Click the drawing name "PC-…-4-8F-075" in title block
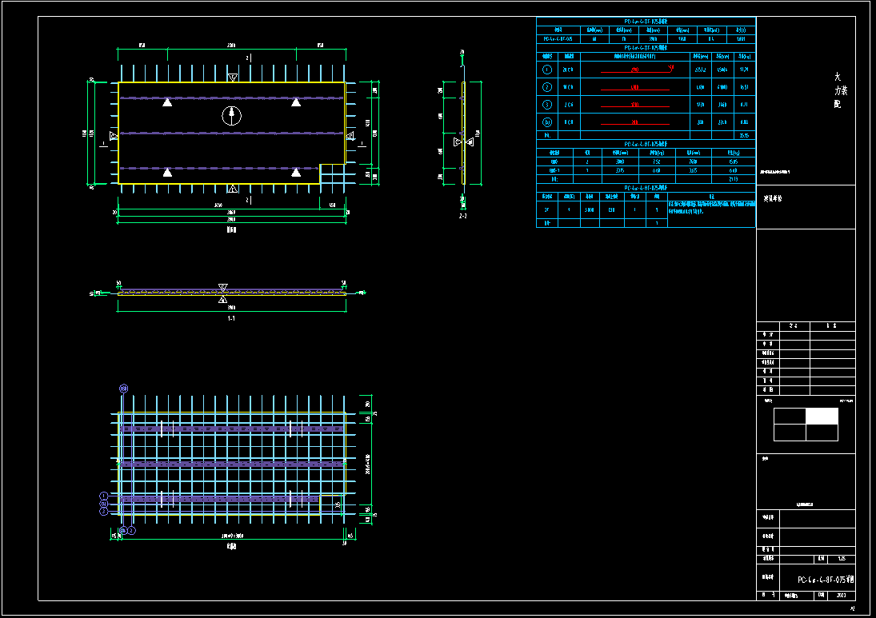The image size is (876, 618). [x=826, y=580]
